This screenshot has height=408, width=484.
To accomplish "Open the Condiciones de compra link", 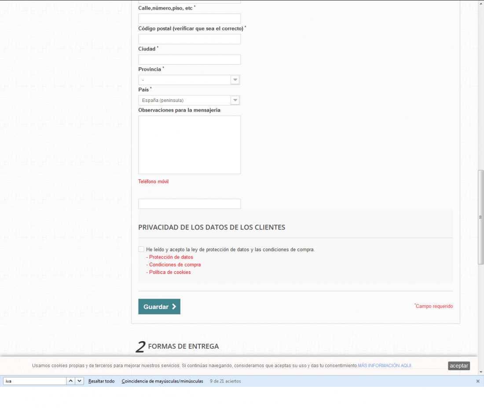I will 175,265.
